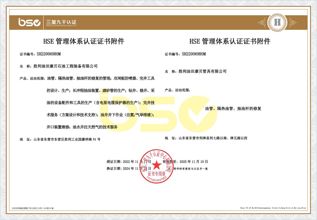
Task: Click company name 胜利油田康贝石油工程装备有限公司
Action: click(66, 66)
